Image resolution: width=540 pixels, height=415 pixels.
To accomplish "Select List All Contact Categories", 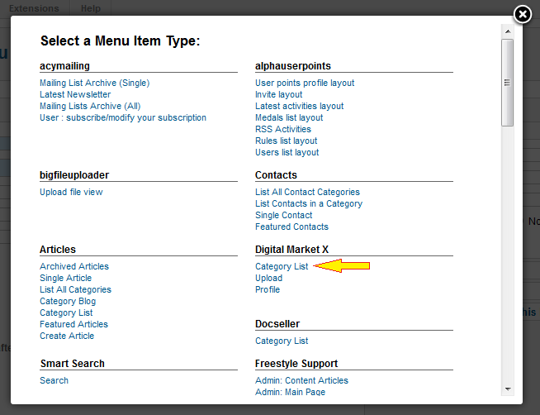I will click(x=307, y=192).
